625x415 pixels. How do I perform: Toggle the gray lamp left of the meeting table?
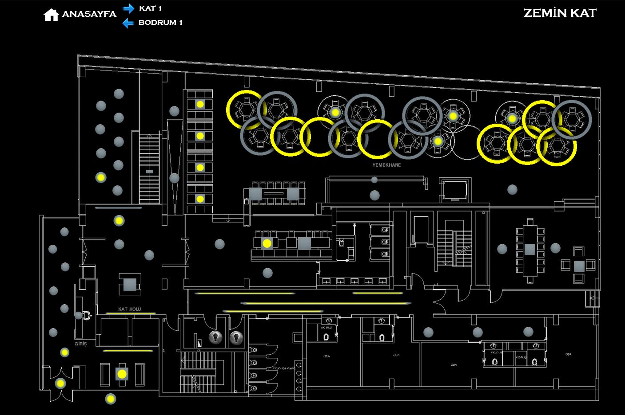pos(502,249)
